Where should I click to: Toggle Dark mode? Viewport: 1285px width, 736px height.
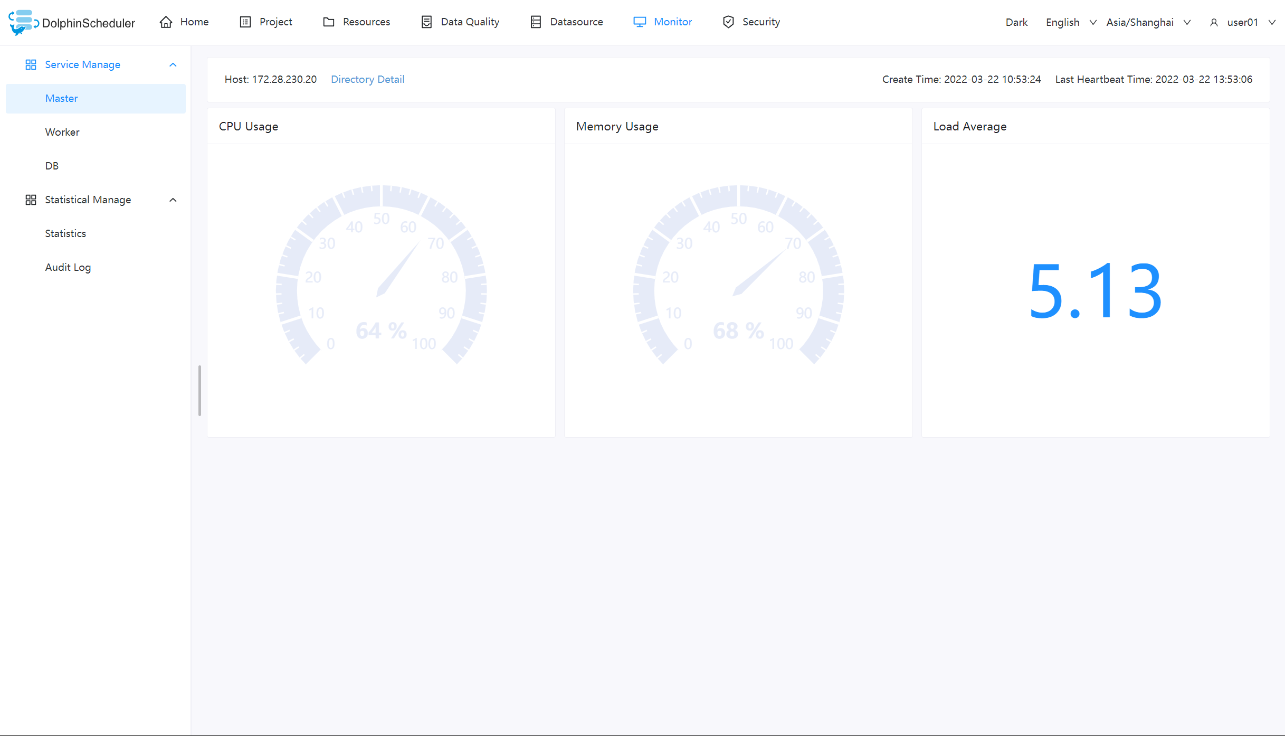pos(1016,22)
